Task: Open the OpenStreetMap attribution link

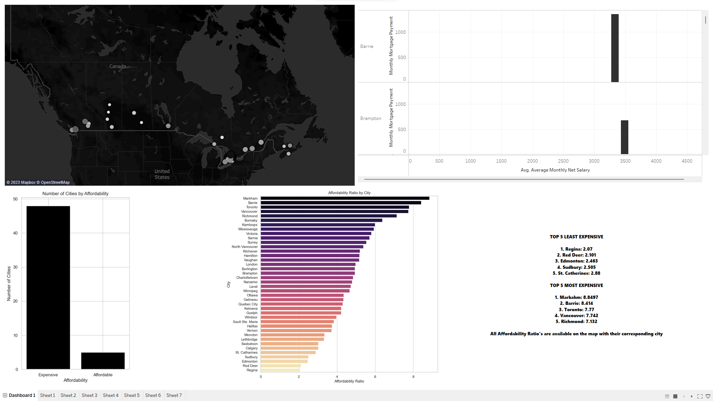Action: 55,182
